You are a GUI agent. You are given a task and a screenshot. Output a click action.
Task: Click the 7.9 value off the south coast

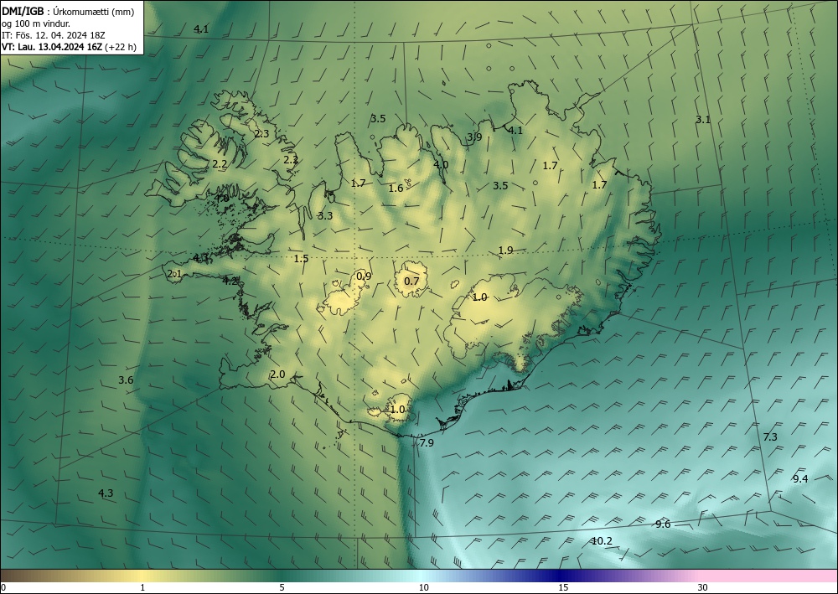click(x=427, y=442)
